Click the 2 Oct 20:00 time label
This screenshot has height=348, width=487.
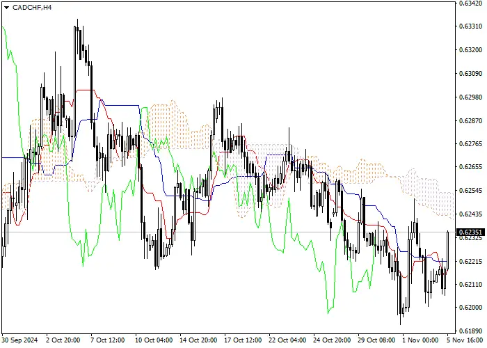63,340
